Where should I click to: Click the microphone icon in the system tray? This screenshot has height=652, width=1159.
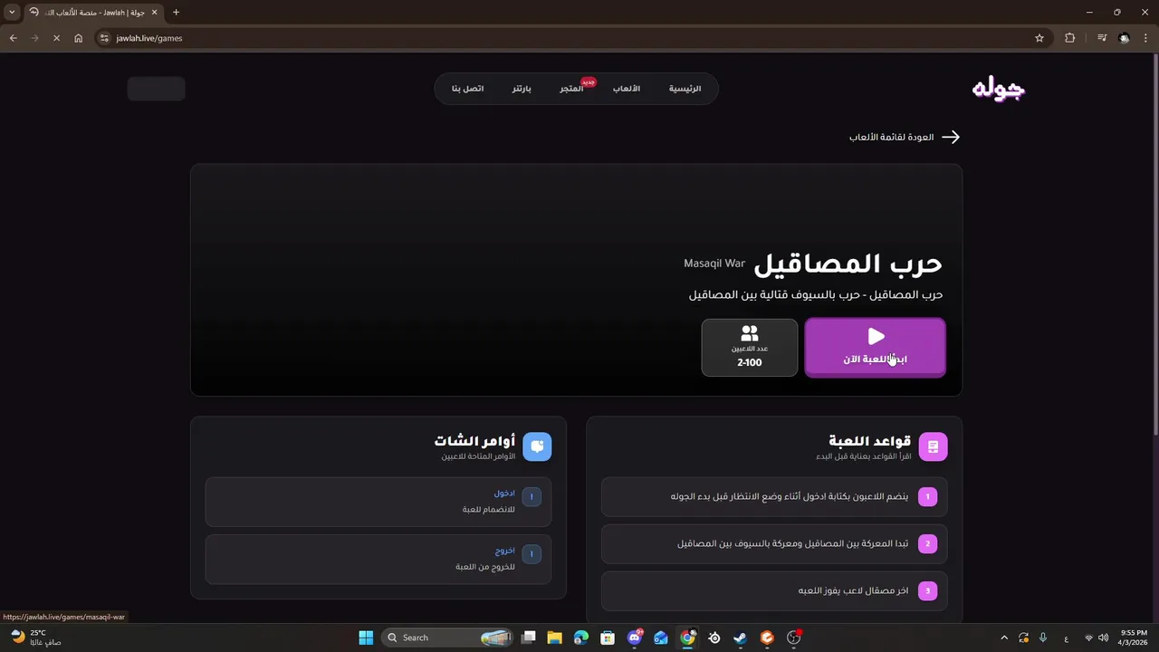1043,638
